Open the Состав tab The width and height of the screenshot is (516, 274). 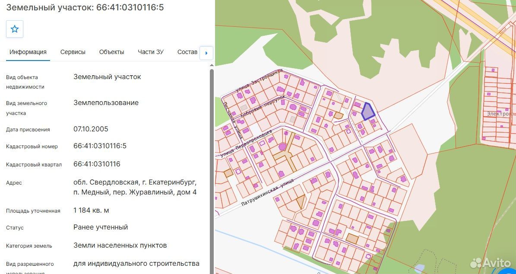click(x=187, y=52)
